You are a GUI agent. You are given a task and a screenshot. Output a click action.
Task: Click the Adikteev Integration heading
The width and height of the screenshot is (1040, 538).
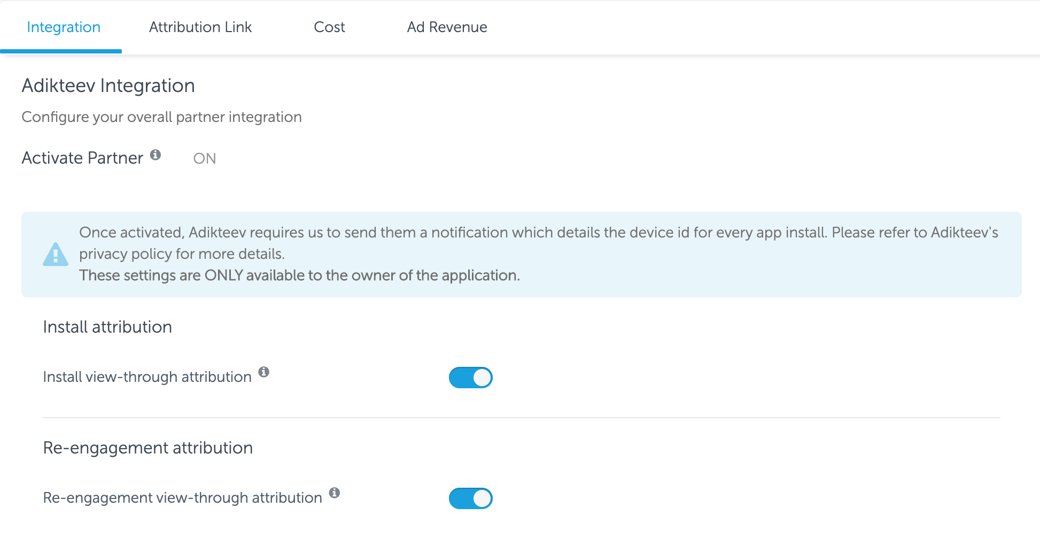[108, 86]
